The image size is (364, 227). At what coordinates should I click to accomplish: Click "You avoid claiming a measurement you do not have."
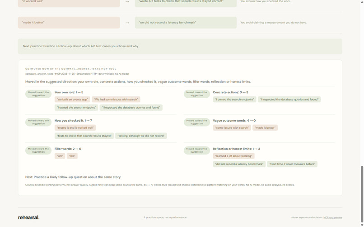(x=274, y=23)
